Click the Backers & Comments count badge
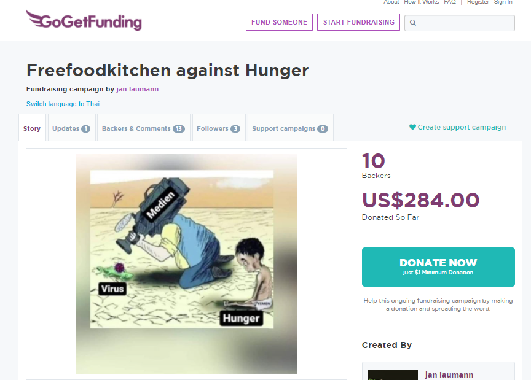The image size is (531, 380). pyautogui.click(x=179, y=128)
